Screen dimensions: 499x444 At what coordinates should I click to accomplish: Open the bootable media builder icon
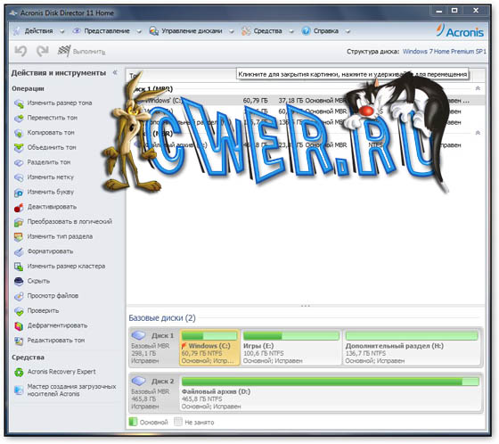(19, 390)
